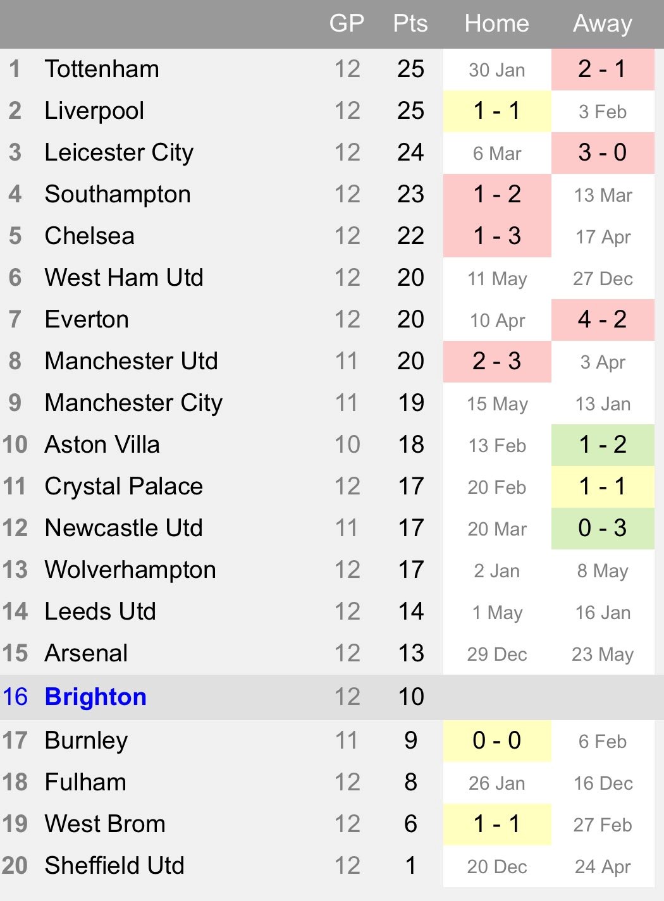View Everton away result 4 - 2
Screen dimensions: 664x901
tap(603, 320)
